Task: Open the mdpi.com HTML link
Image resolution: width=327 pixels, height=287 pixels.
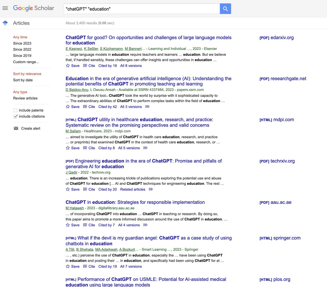Action: 277,120
